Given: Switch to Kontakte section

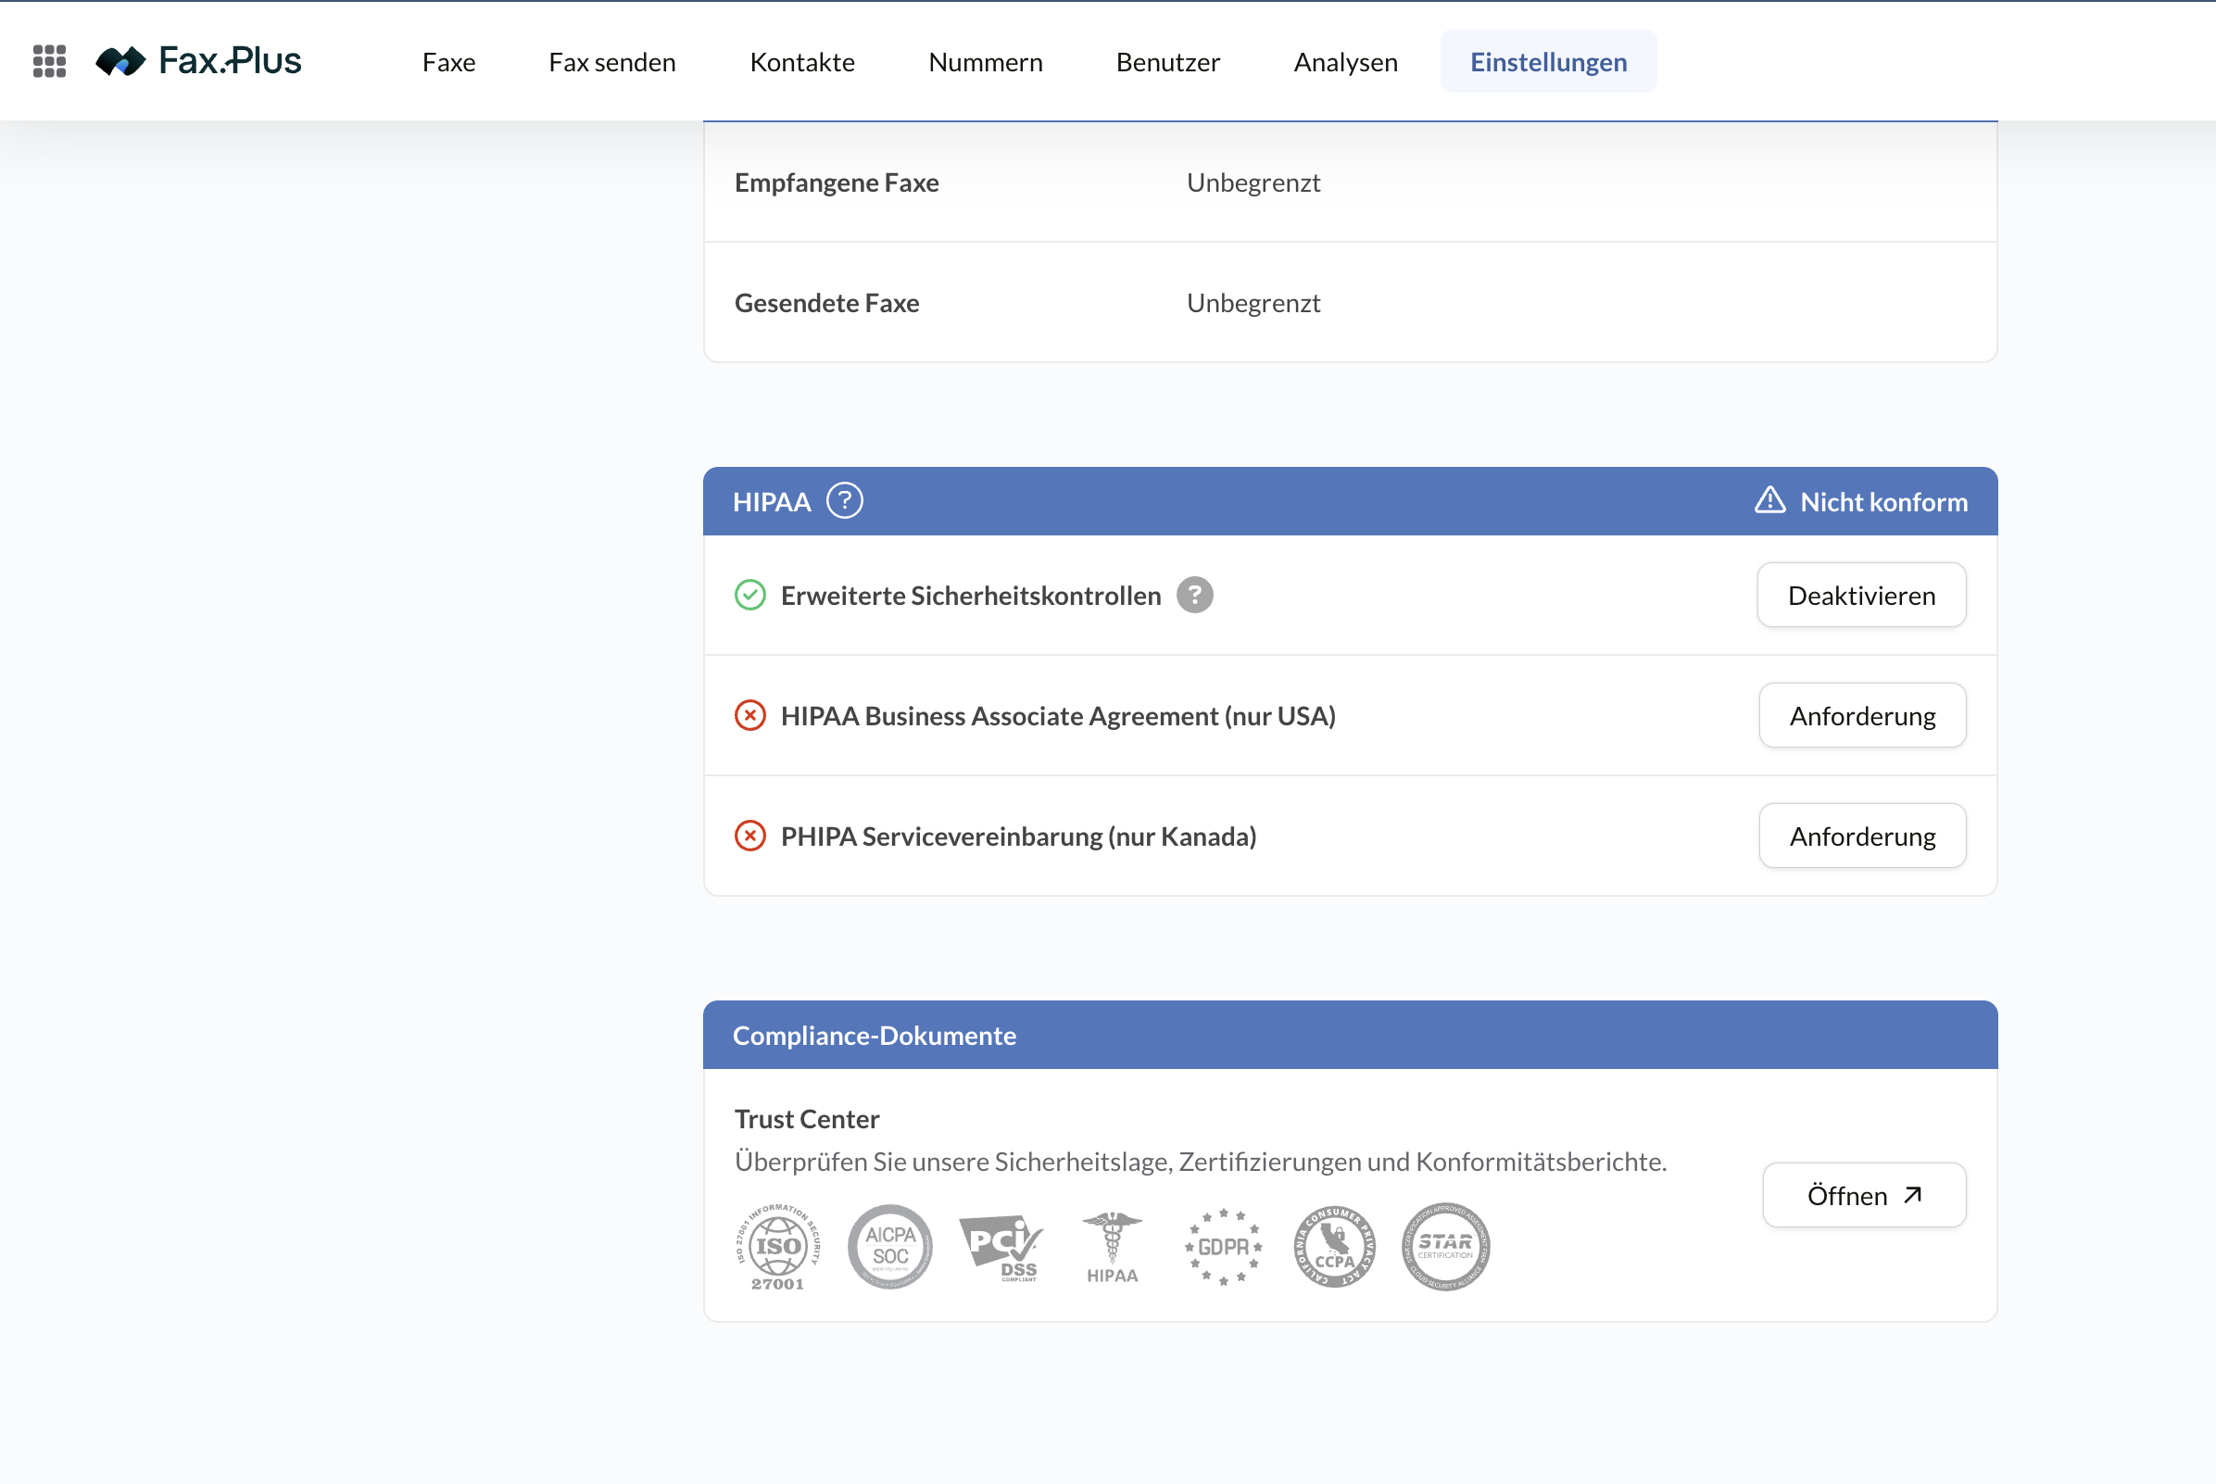Looking at the screenshot, I should point(802,61).
